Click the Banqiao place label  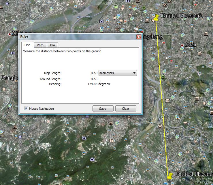[x=9, y=78]
